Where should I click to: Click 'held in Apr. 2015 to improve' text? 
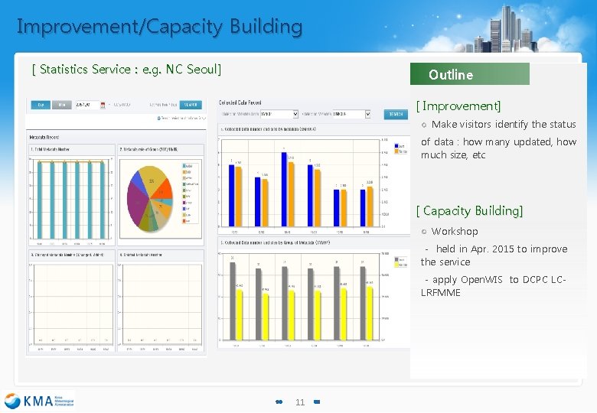click(502, 249)
